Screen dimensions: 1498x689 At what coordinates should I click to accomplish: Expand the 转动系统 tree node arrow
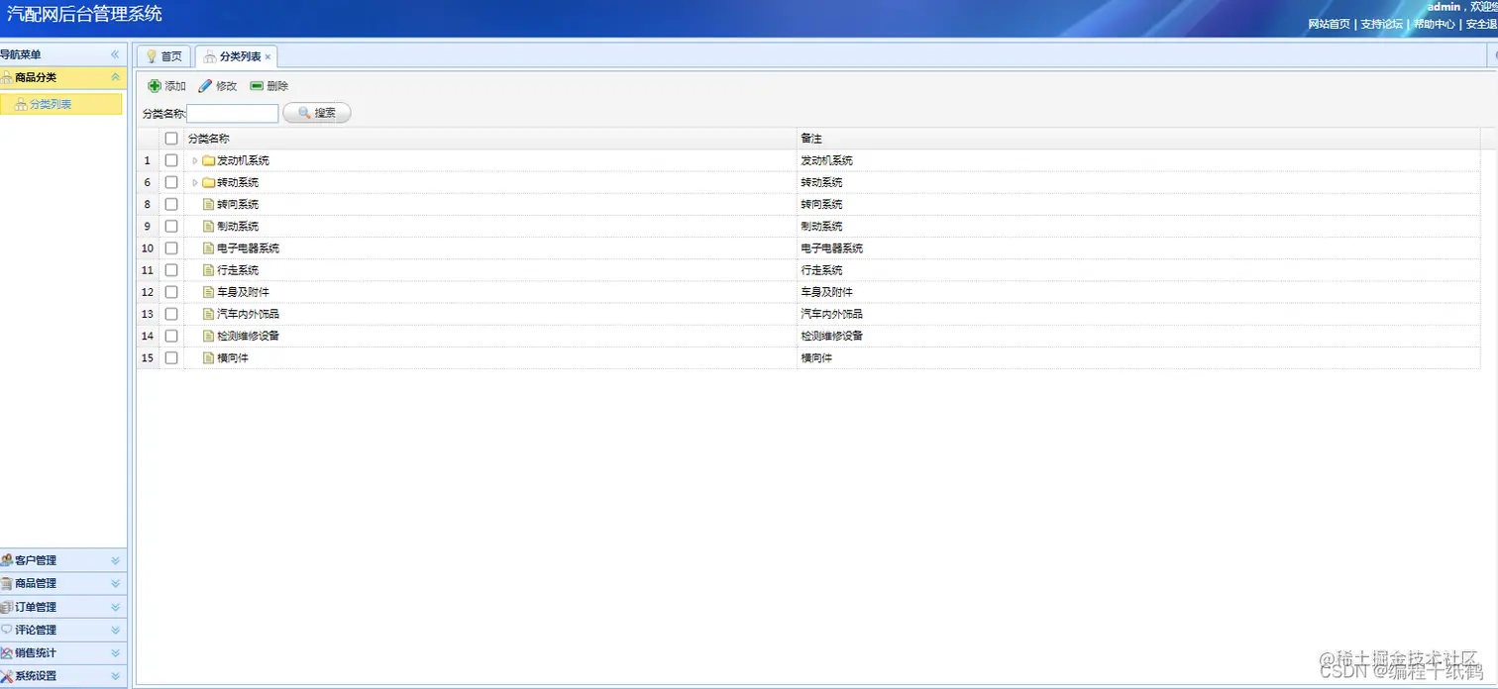195,182
